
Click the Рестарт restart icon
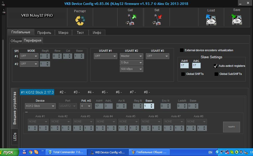pos(80,21)
